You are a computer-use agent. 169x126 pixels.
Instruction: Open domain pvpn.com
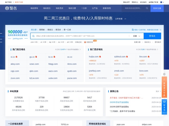coord(121,124)
